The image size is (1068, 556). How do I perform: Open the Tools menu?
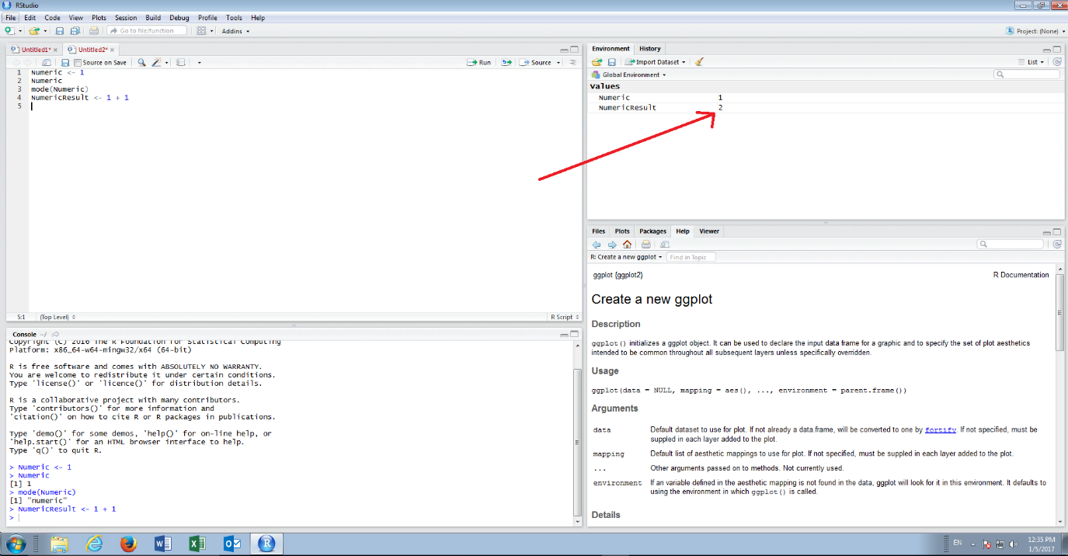234,17
